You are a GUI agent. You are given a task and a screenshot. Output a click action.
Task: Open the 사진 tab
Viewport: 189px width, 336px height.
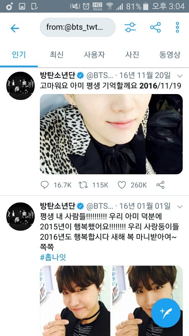[x=132, y=55]
